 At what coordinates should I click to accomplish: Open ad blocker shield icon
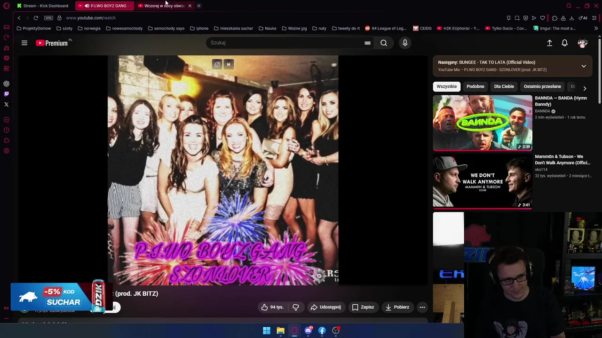pos(525,18)
